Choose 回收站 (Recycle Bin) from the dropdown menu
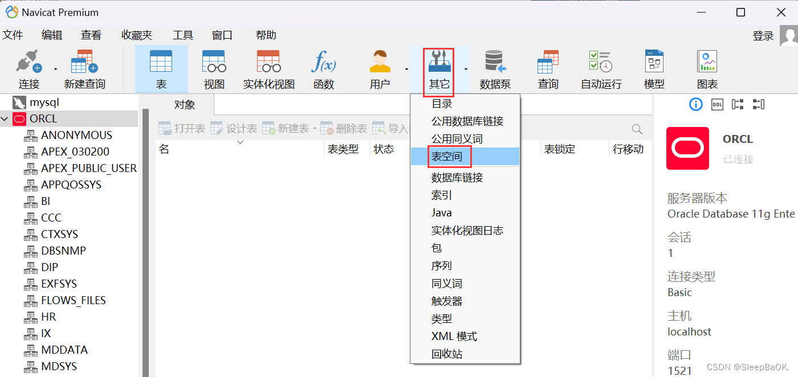798x377 pixels. [x=465, y=354]
